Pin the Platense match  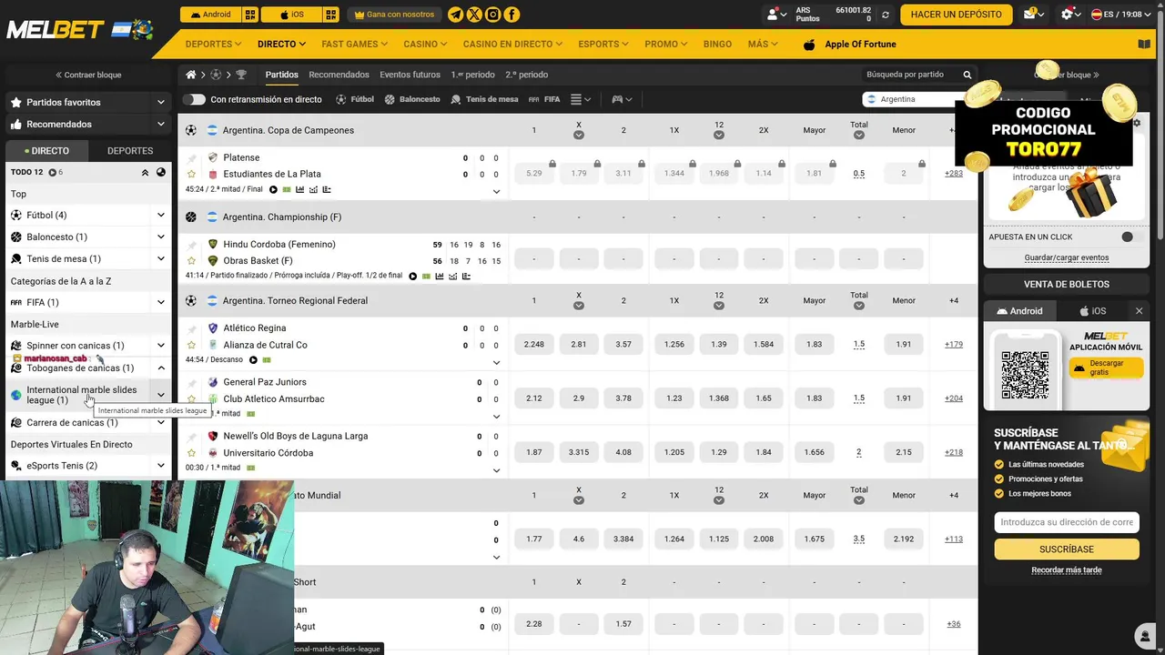tap(191, 157)
